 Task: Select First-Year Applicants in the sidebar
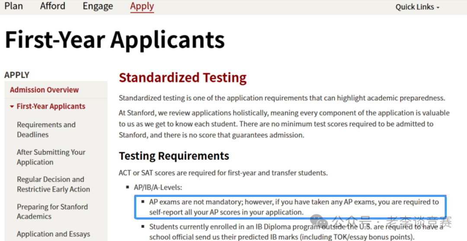coord(51,106)
